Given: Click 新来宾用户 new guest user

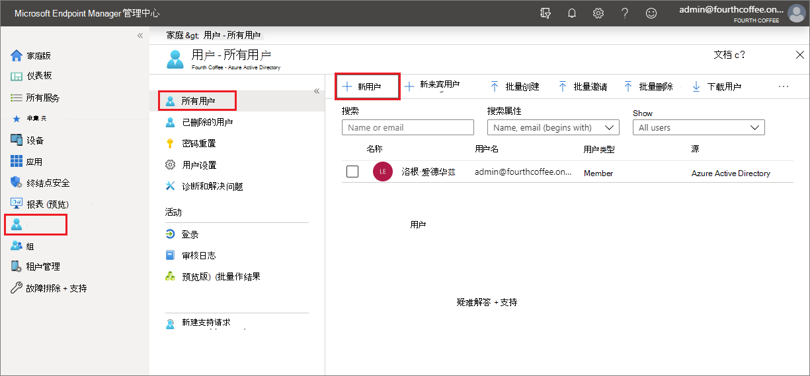Looking at the screenshot, I should tap(432, 86).
